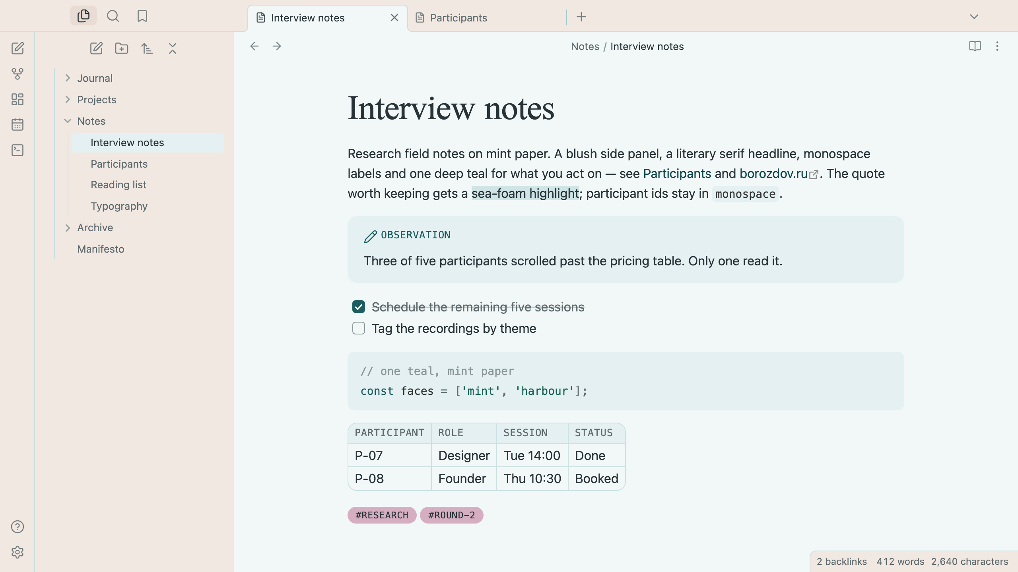Open more options three-dot menu

point(997,46)
